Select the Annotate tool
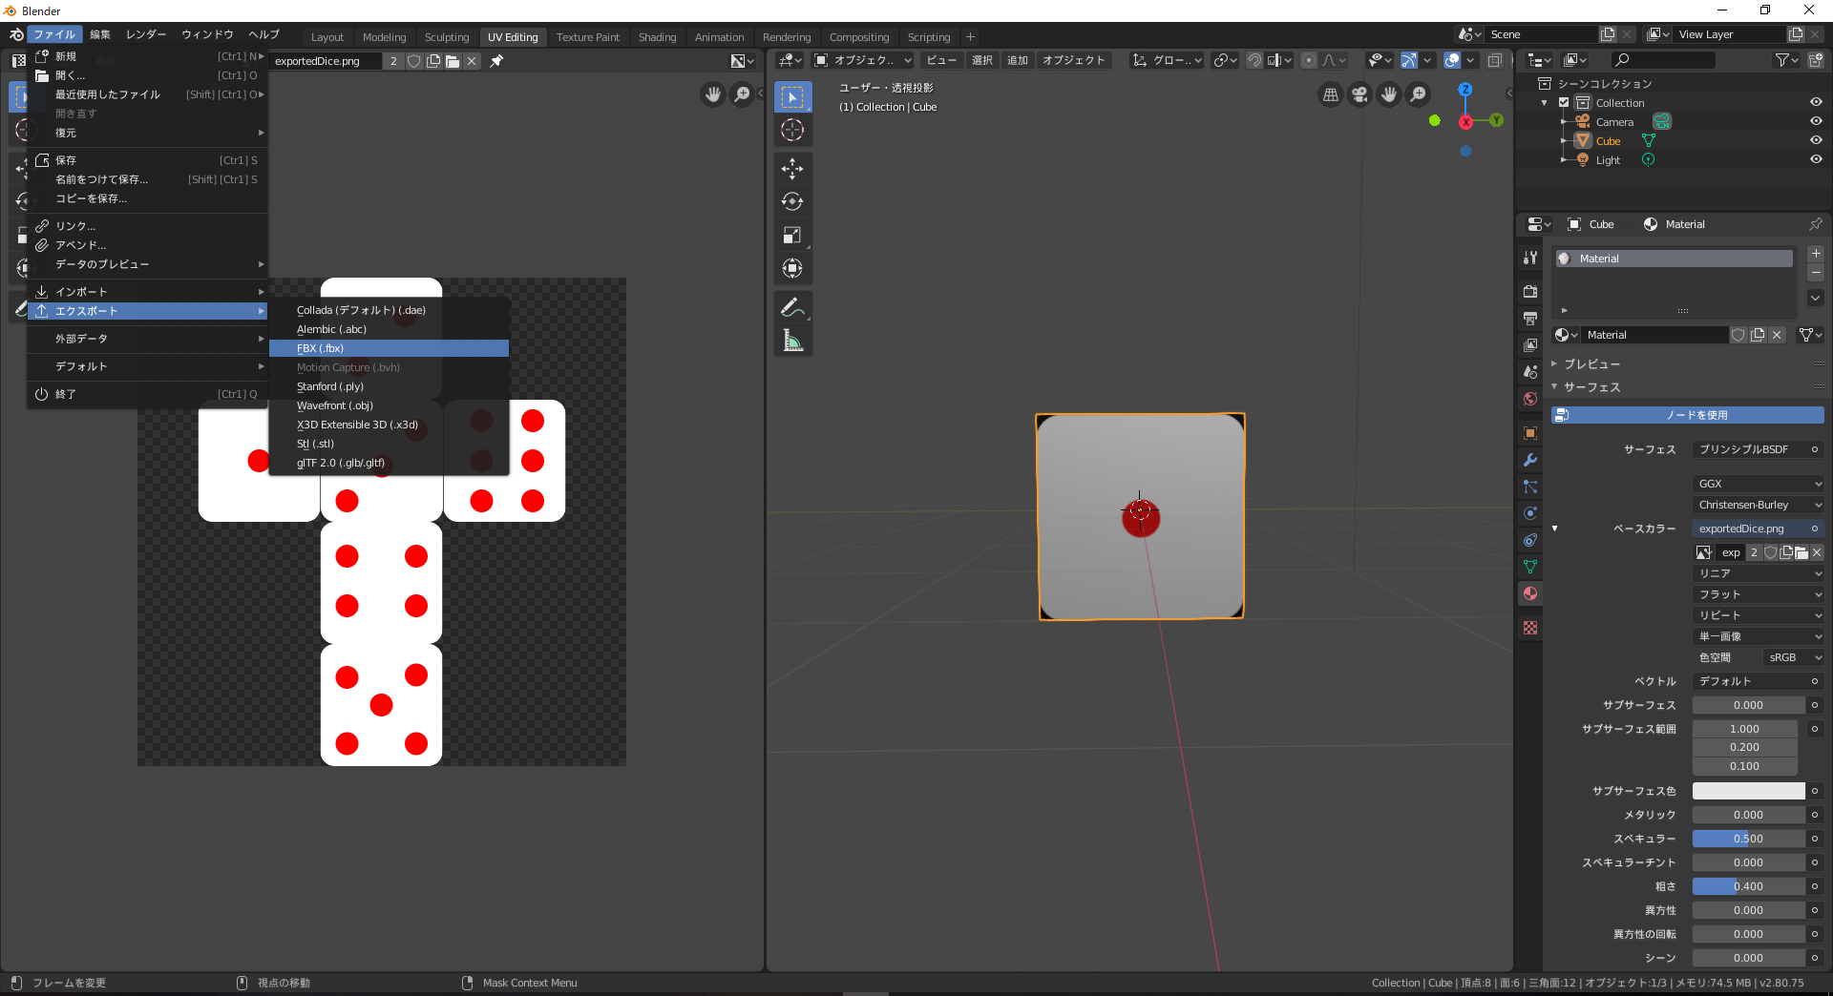1833x996 pixels. [x=792, y=307]
